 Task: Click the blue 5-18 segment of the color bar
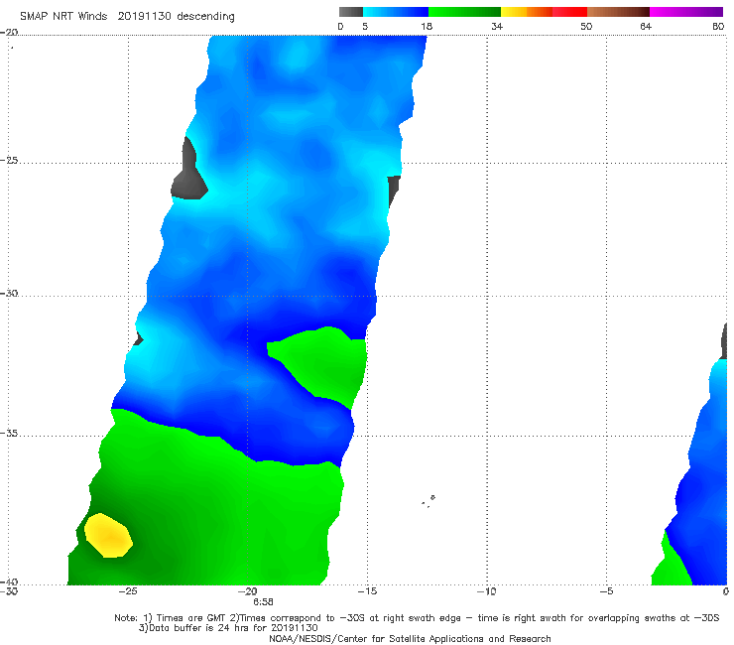tap(396, 12)
